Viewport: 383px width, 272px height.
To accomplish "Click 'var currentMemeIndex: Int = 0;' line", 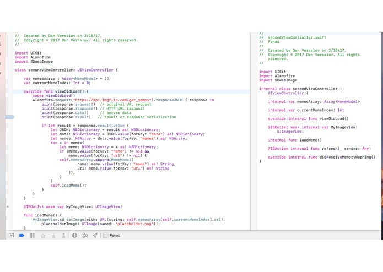I will [57, 83].
